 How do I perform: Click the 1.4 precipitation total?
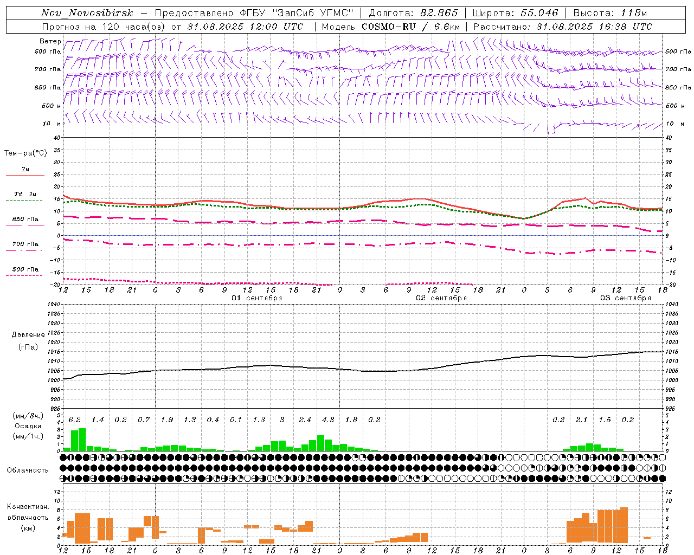[x=98, y=420]
